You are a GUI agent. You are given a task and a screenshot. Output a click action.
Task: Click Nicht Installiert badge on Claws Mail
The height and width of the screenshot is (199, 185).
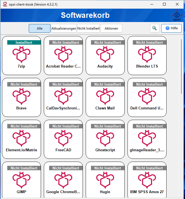108,84
